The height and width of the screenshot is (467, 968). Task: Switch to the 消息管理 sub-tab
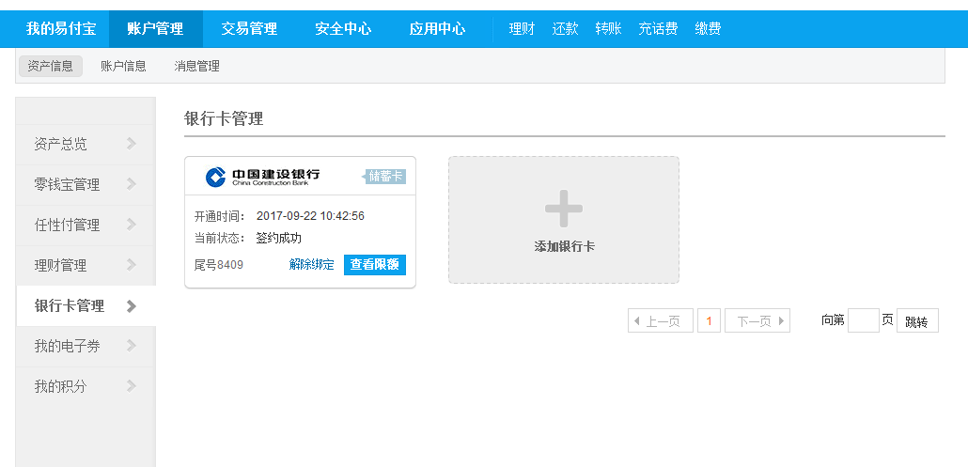tap(197, 66)
